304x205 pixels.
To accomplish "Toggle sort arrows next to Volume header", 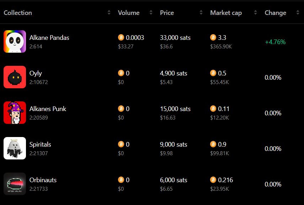I will pos(151,12).
